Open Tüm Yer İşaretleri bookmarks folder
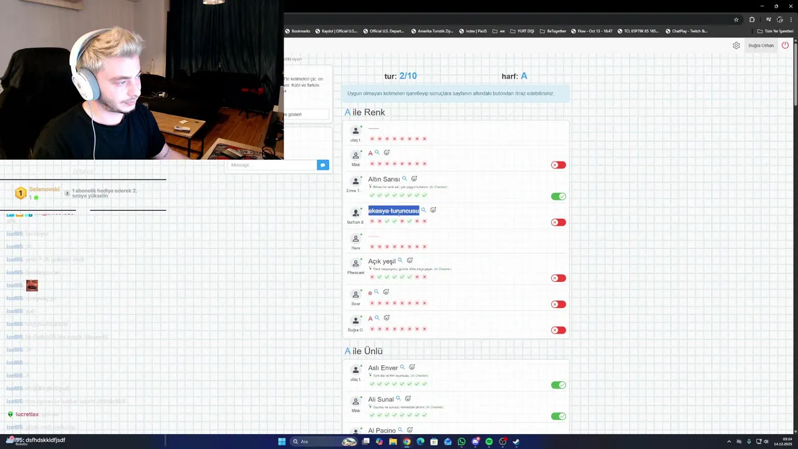The image size is (798, 449). click(x=776, y=31)
